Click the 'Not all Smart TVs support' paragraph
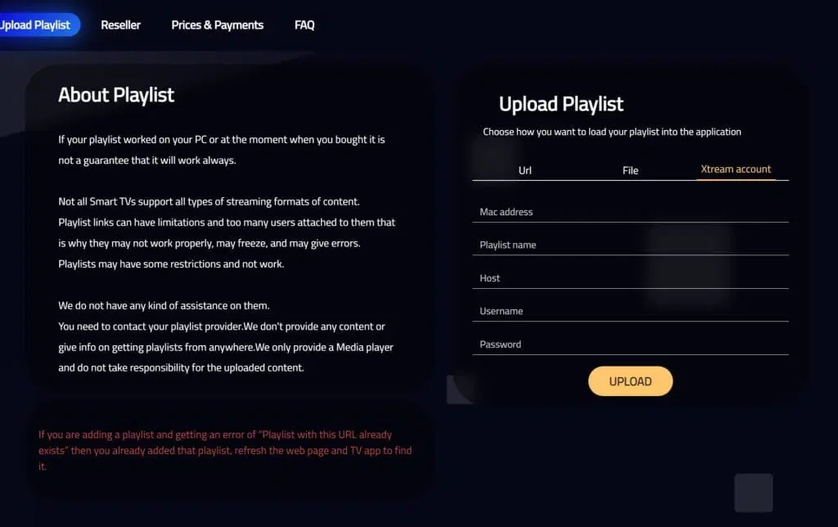The width and height of the screenshot is (838, 527). (209, 201)
